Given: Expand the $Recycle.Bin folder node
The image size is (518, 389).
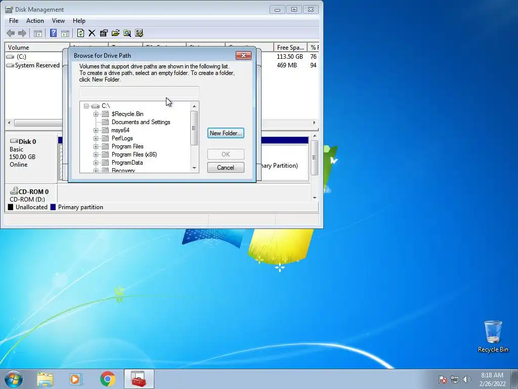Looking at the screenshot, I should point(96,114).
